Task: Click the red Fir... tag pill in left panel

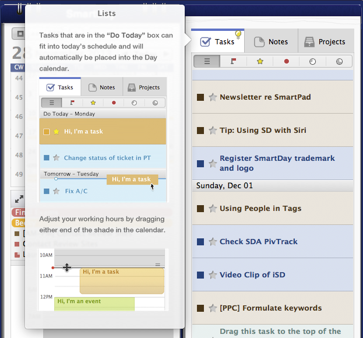Action: coord(19,212)
